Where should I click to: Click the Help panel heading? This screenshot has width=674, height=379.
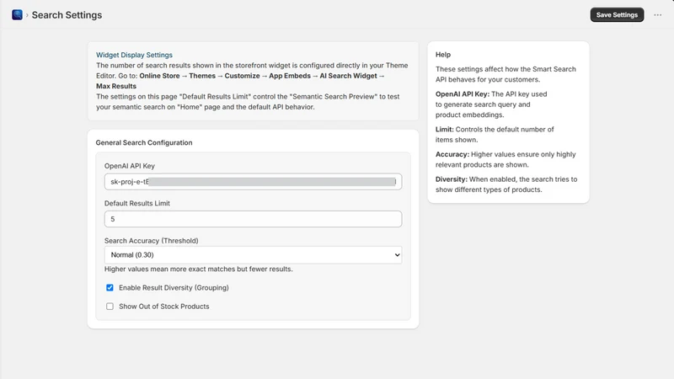pos(443,55)
